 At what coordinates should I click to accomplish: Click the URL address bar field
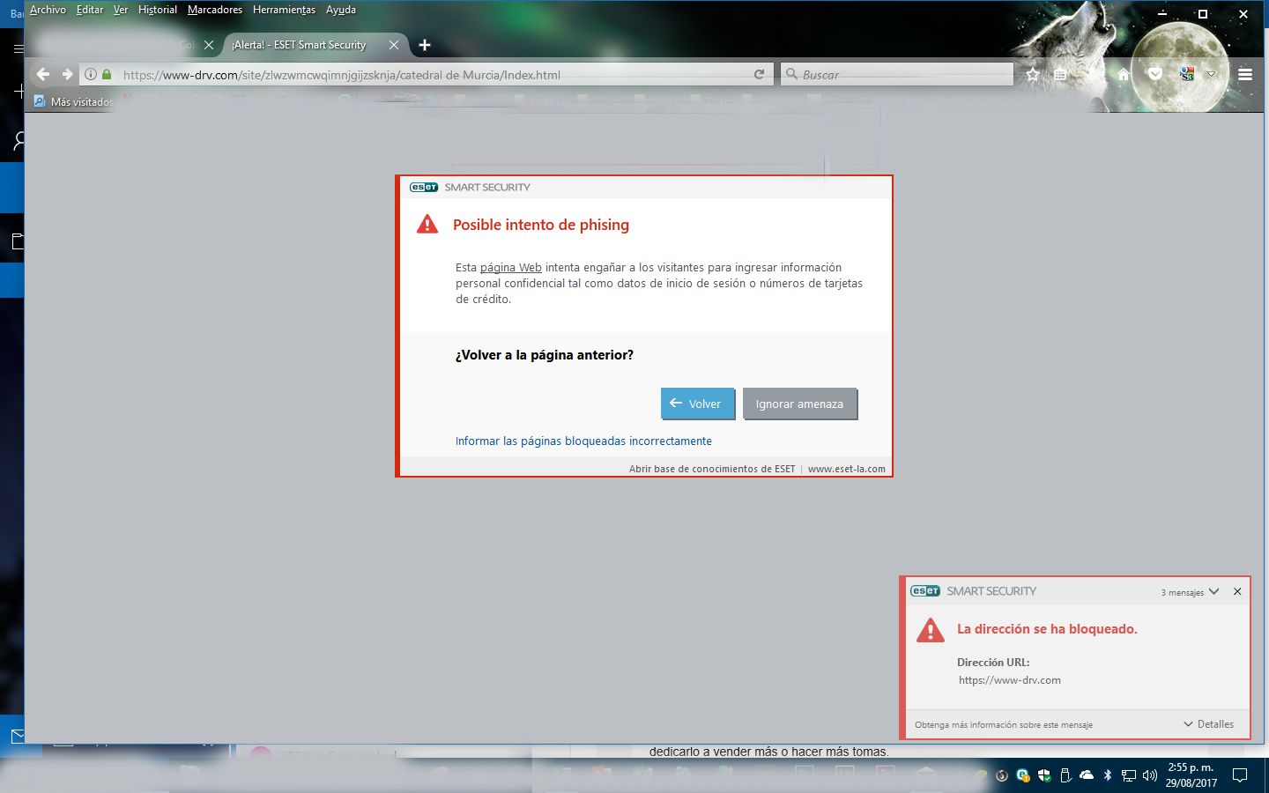click(x=427, y=75)
